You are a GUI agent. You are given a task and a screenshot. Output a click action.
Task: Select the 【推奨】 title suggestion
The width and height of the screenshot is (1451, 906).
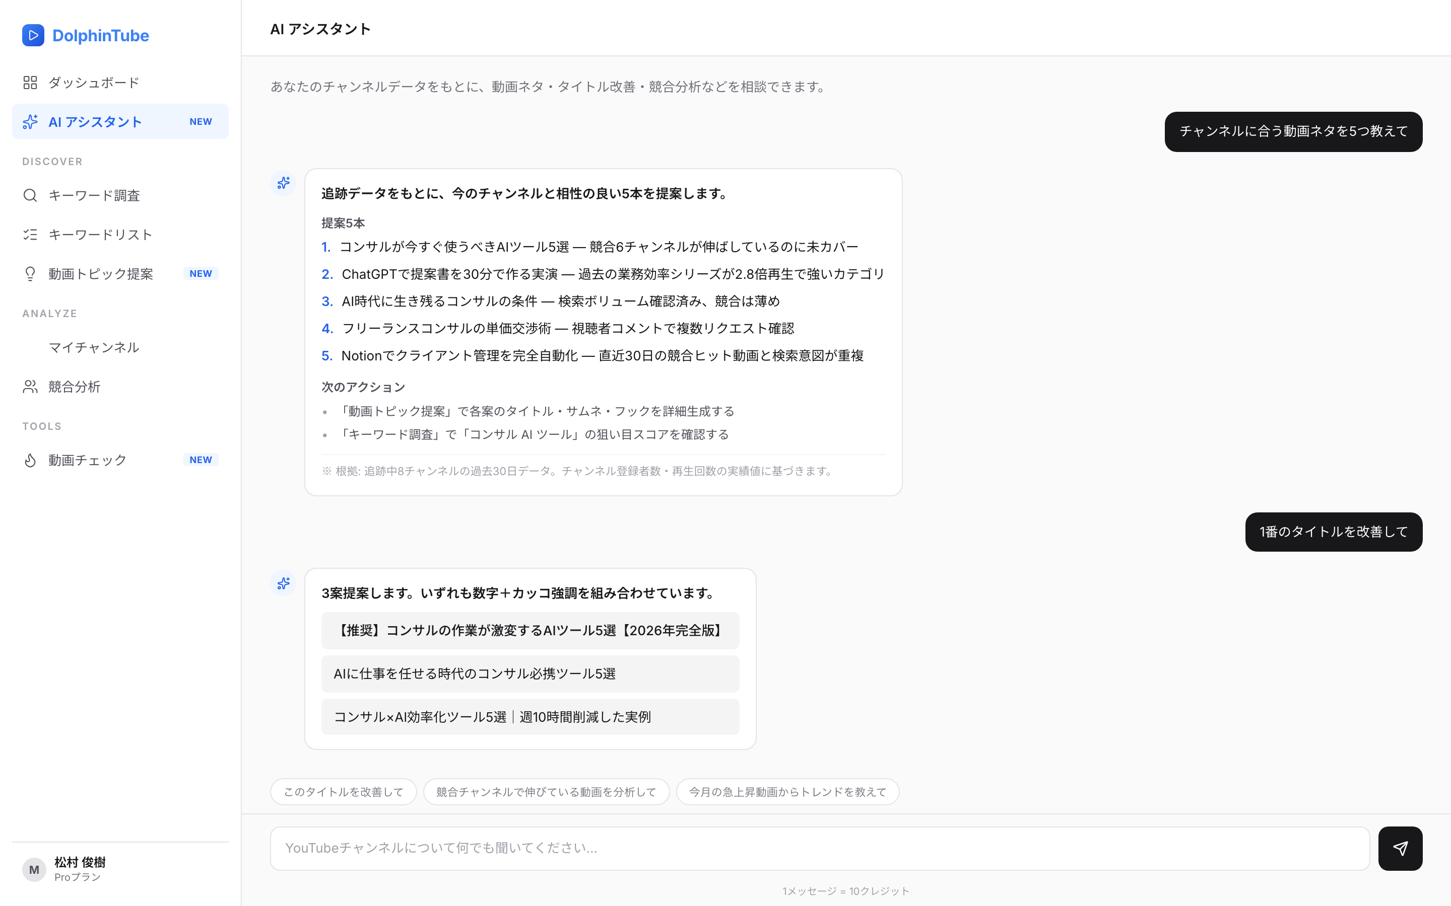(x=530, y=630)
